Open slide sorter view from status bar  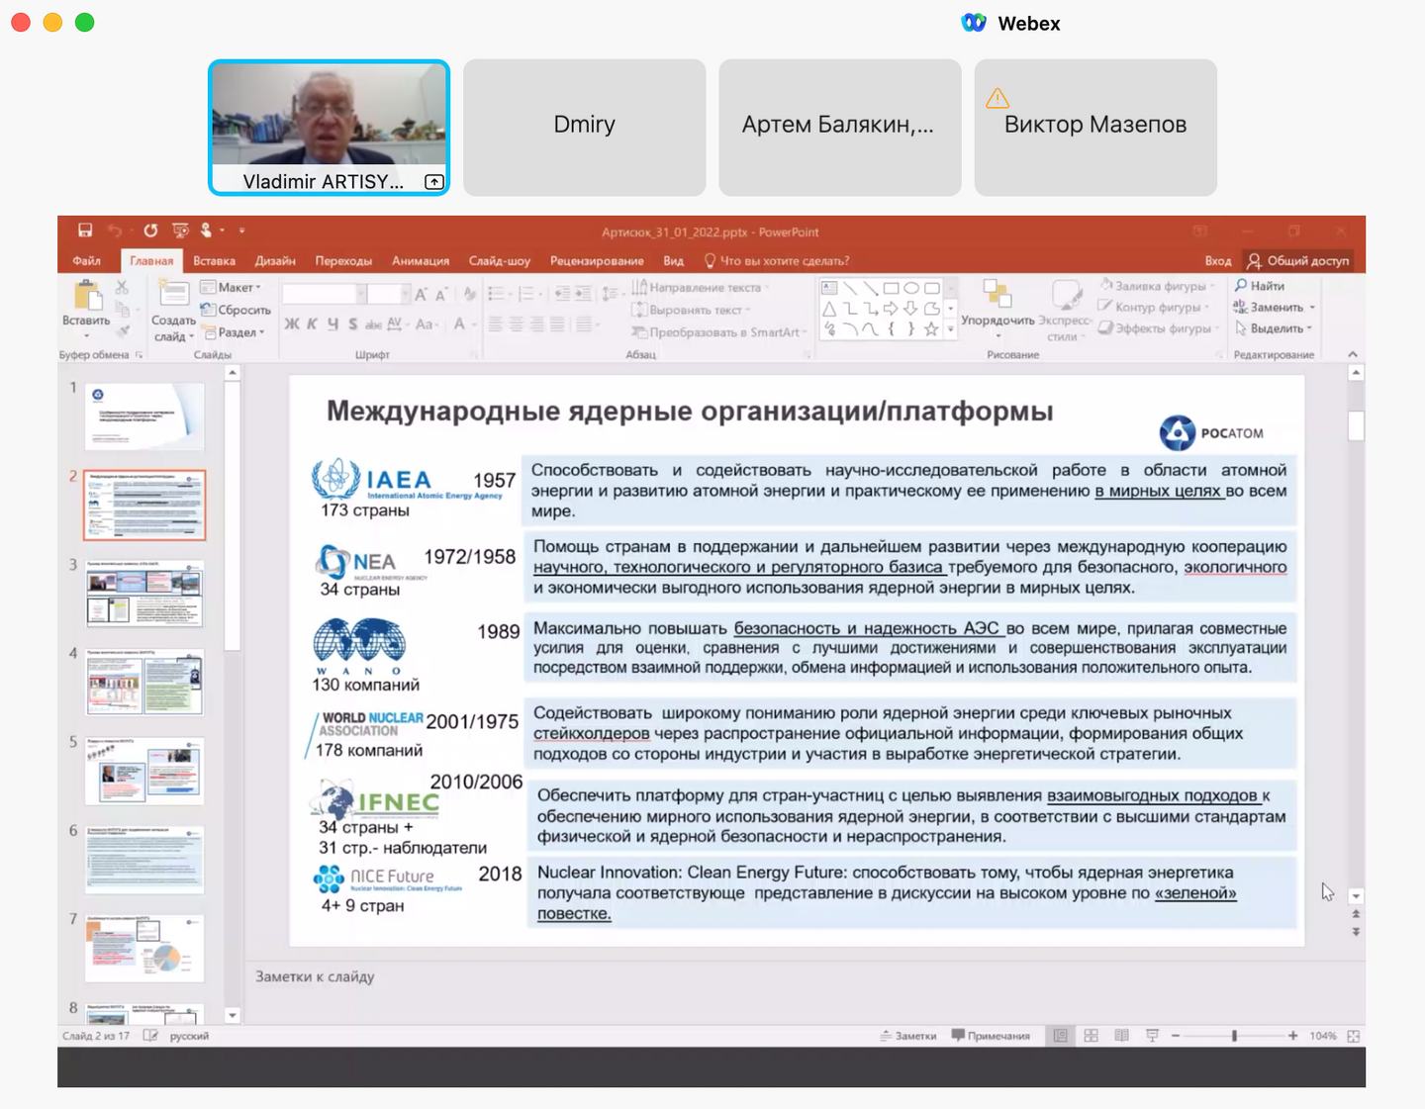tap(1091, 1036)
